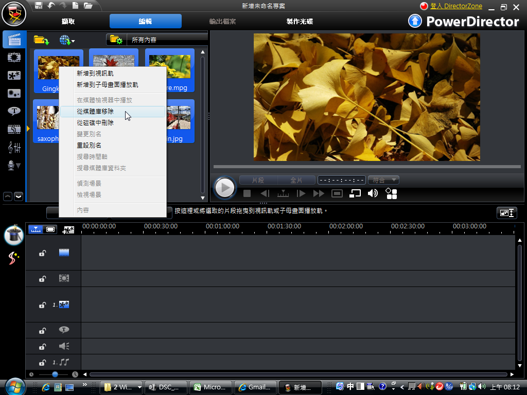Mute the preview volume speaker icon
This screenshot has width=527, height=395.
pyautogui.click(x=373, y=193)
